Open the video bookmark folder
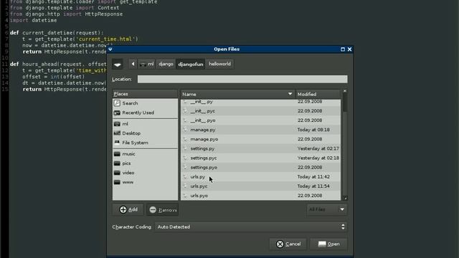 (x=145, y=173)
